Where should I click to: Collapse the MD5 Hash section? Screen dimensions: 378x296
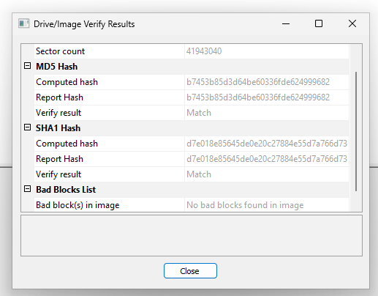coord(27,66)
